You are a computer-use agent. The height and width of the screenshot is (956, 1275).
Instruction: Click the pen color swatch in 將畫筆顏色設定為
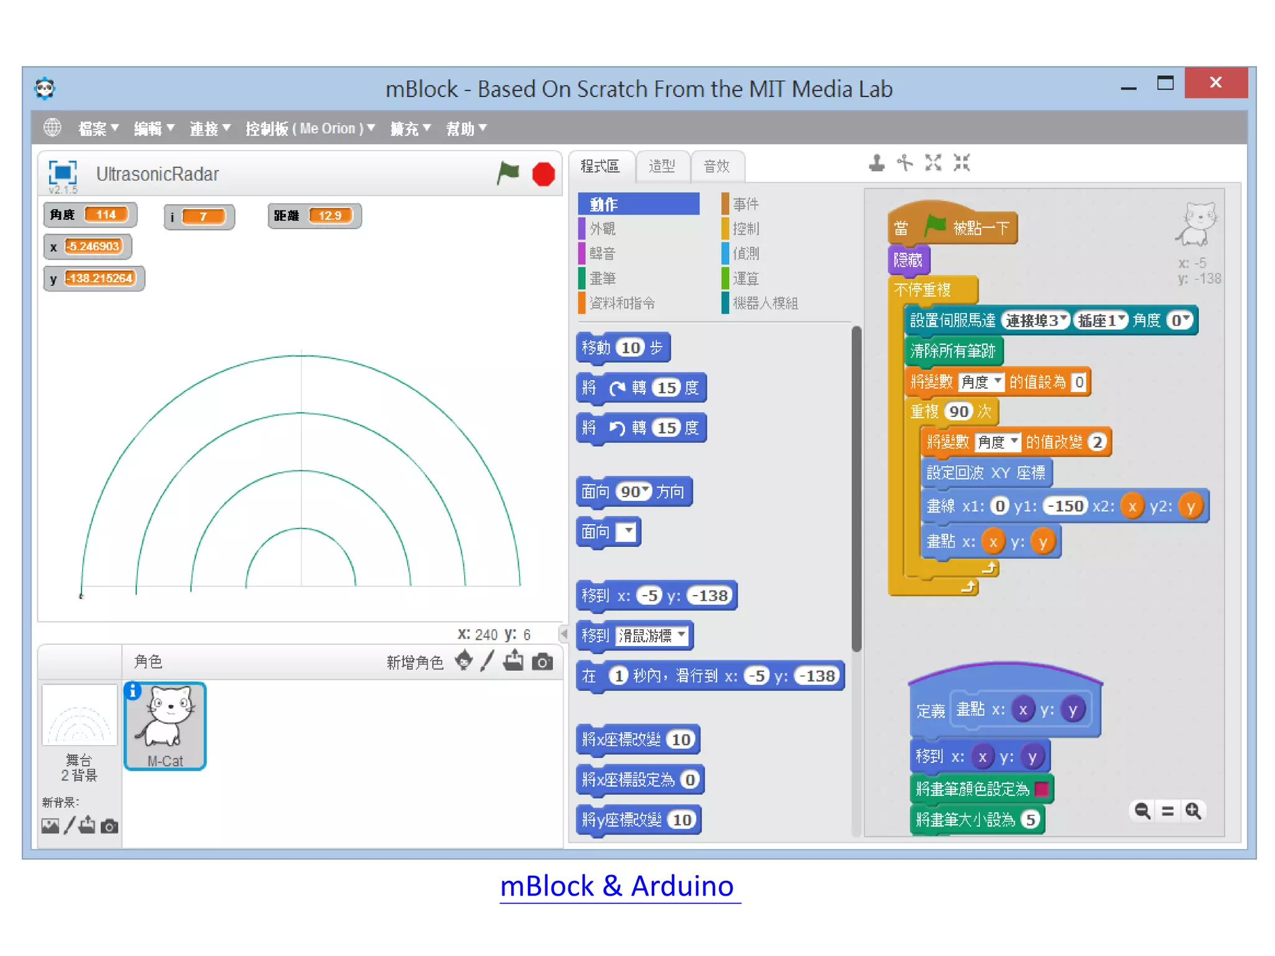tap(1042, 789)
